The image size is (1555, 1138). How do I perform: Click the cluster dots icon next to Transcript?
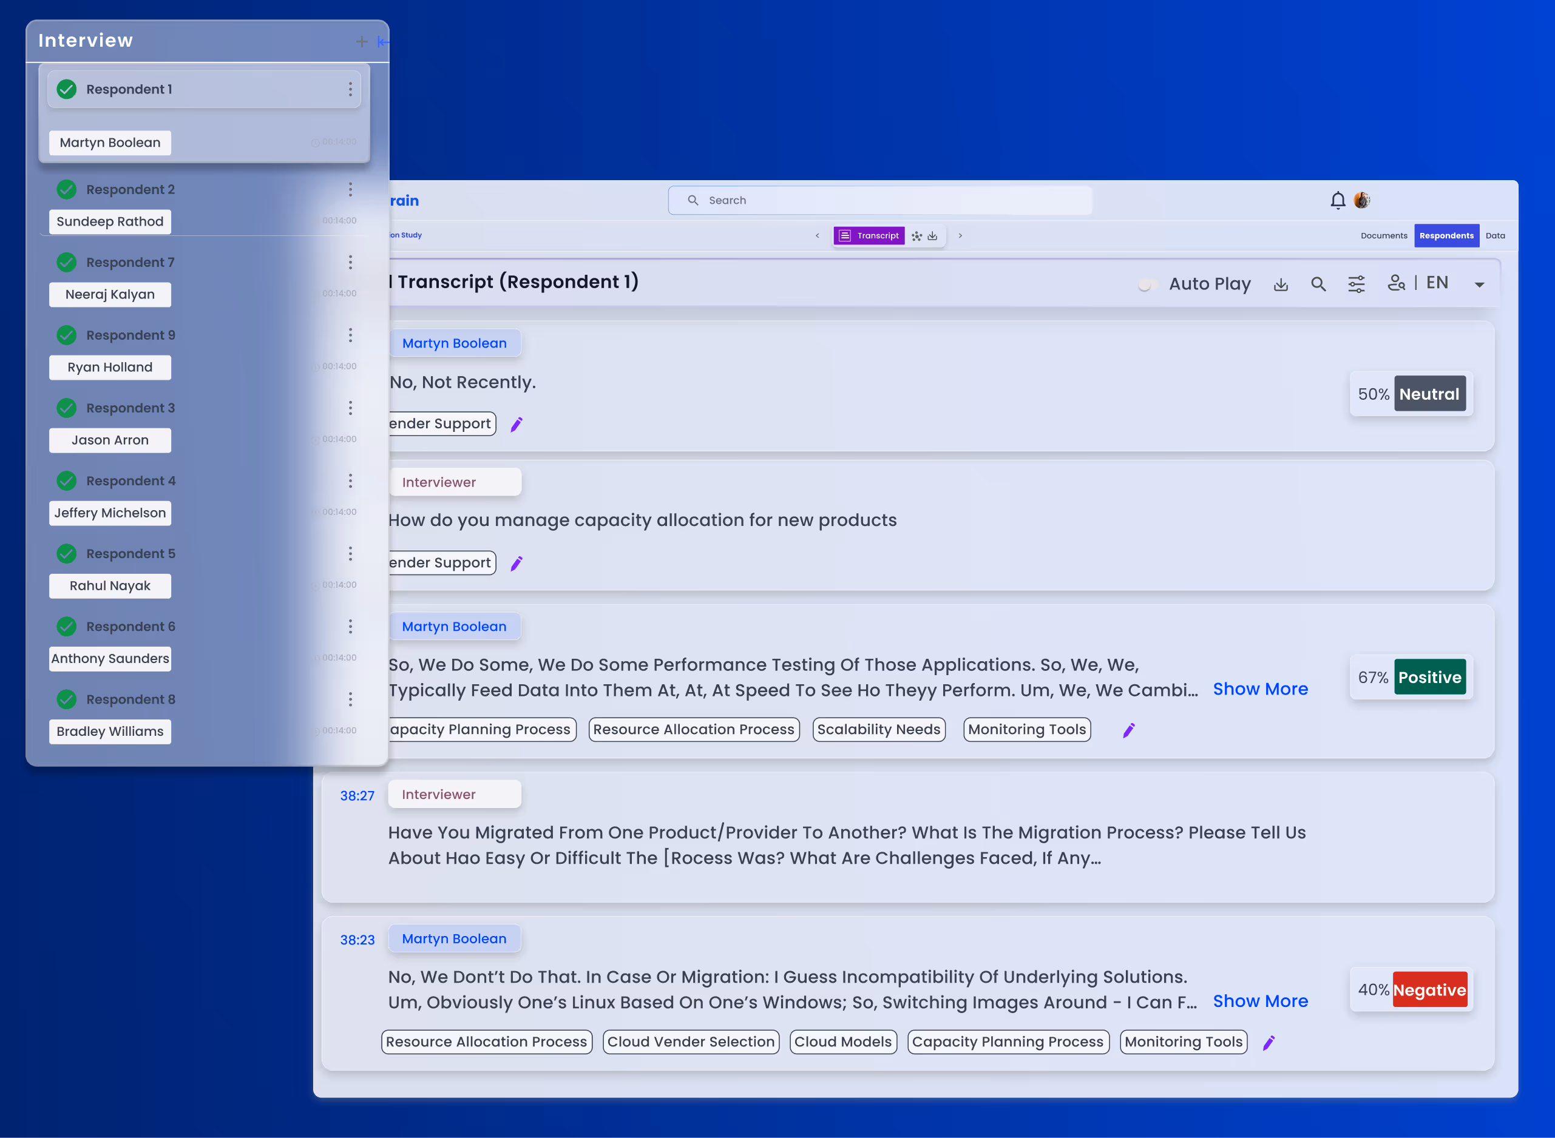916,237
